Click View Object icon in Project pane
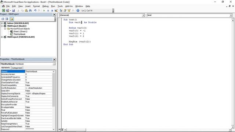235x132 pixels. (7, 19)
